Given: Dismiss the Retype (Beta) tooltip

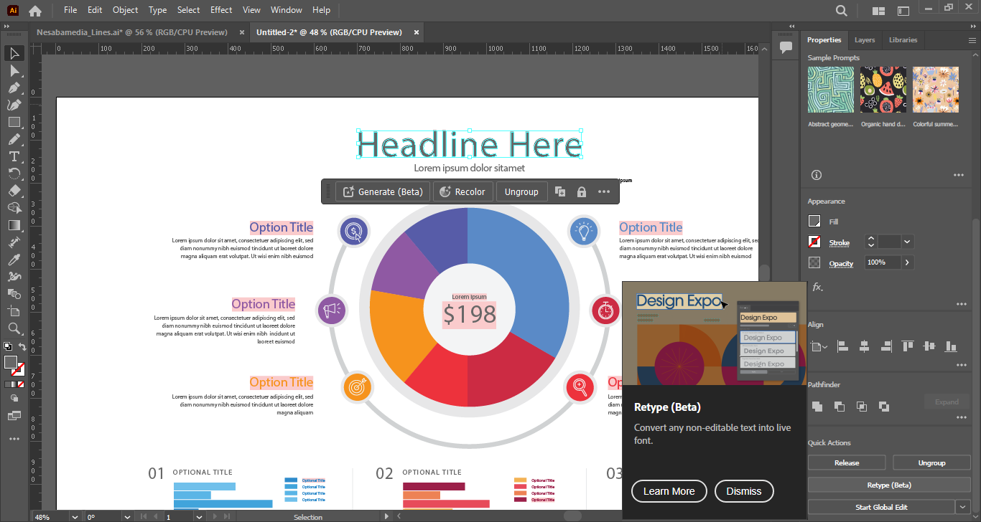Looking at the screenshot, I should pyautogui.click(x=743, y=491).
